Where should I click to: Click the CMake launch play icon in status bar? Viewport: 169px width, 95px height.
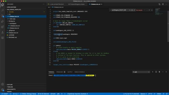pyautogui.click(x=65, y=94)
